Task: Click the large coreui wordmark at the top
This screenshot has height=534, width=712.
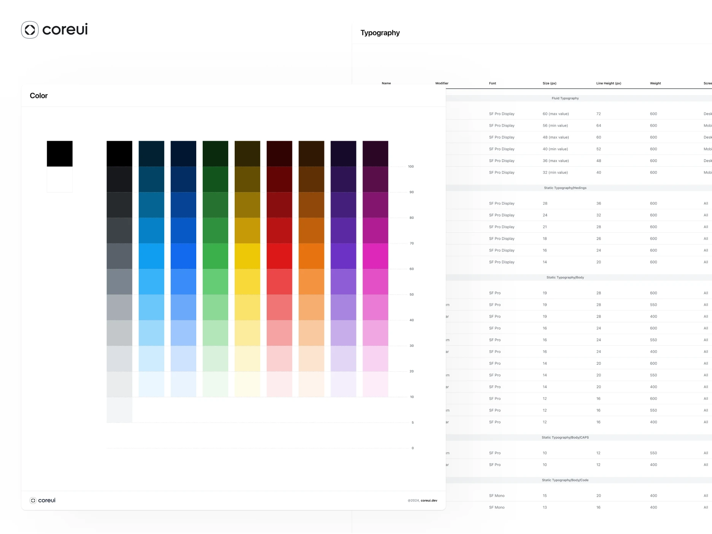Action: pyautogui.click(x=65, y=29)
